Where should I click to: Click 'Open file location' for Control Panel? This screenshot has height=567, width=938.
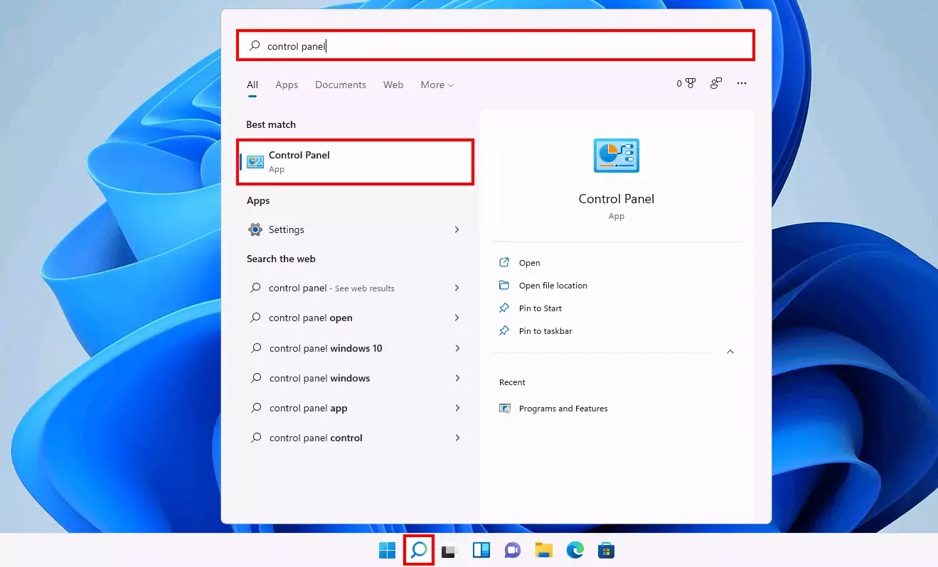point(553,285)
